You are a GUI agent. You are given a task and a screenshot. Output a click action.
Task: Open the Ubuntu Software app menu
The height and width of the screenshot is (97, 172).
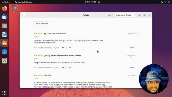[x=23, y=2]
